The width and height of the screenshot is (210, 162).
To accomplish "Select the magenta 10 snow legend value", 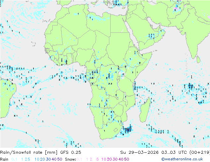I will pos(104,159).
